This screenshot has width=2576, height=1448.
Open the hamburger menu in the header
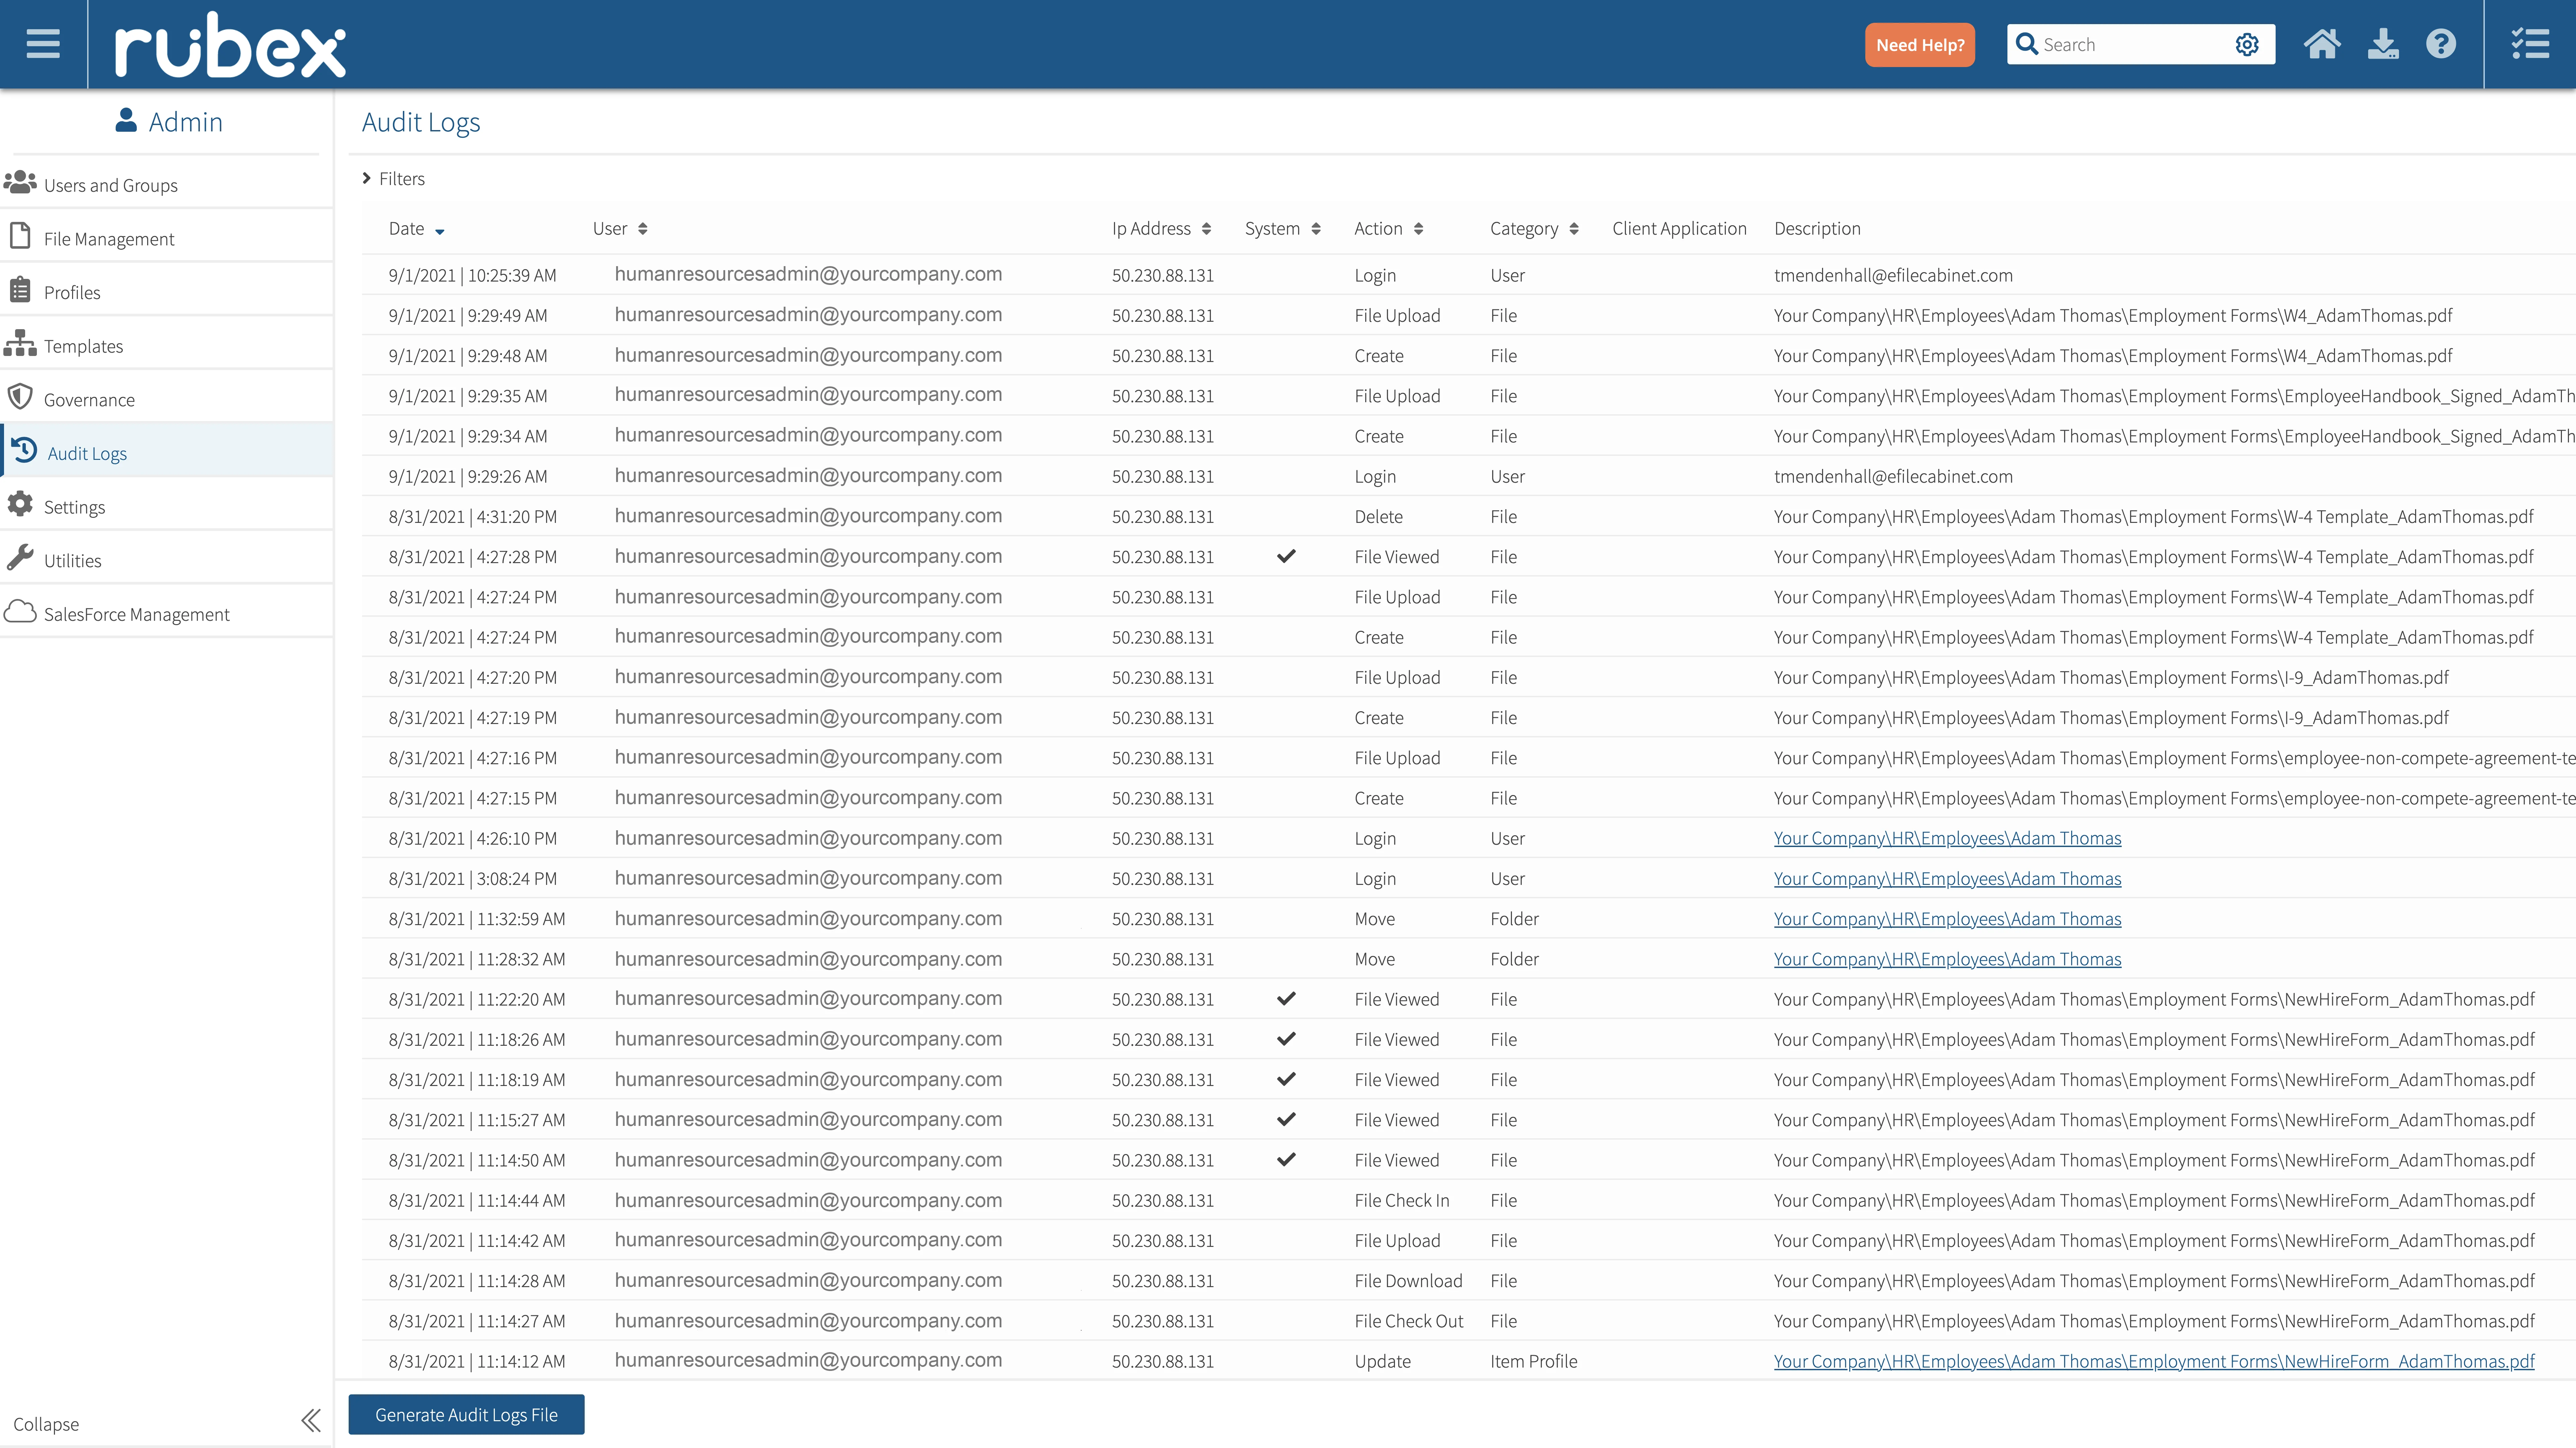point(43,44)
